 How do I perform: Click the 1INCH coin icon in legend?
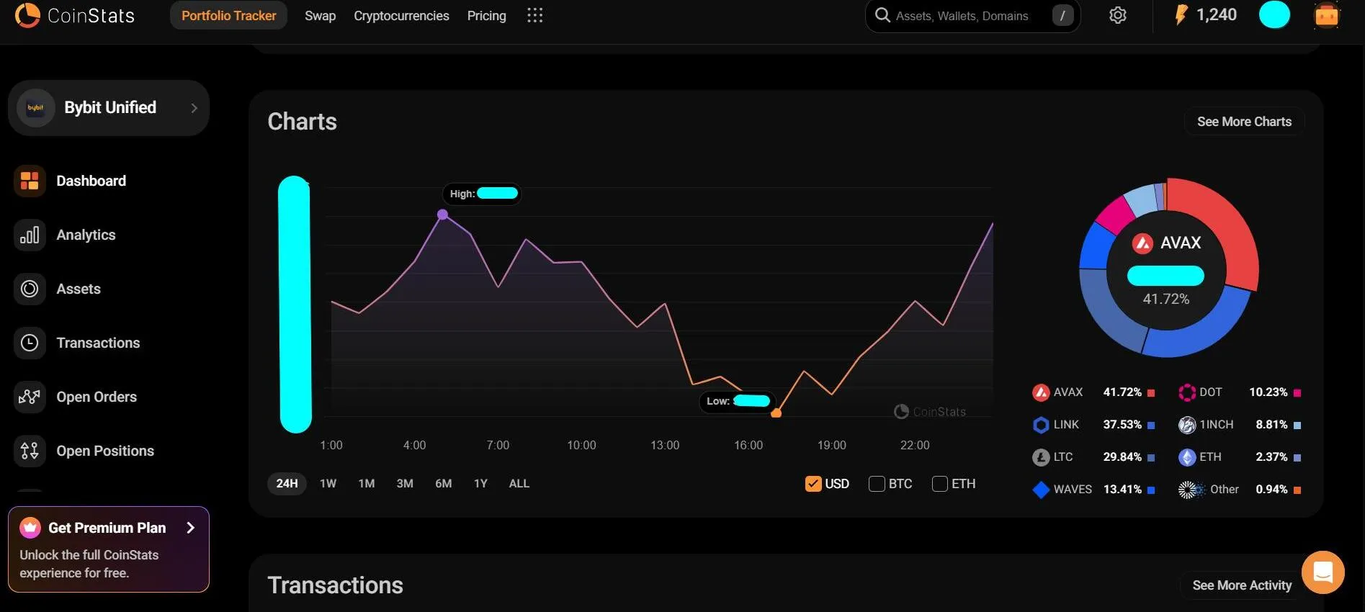tap(1187, 425)
